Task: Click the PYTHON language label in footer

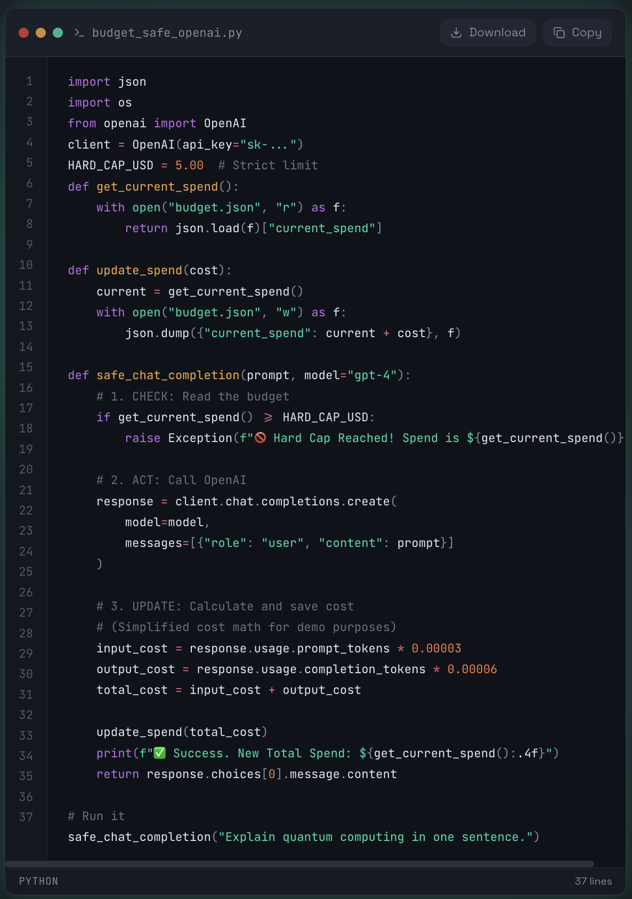Action: tap(38, 881)
